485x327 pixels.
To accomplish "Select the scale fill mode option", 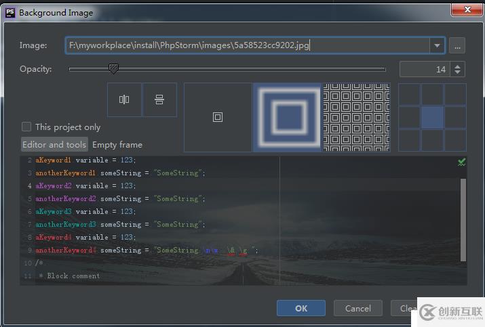I will [288, 117].
